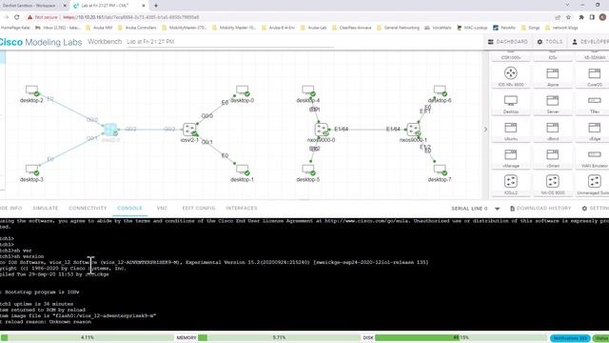This screenshot has width=609, height=343.
Task: Select the desktop-6 node on canvas
Action: pyautogui.click(x=440, y=91)
